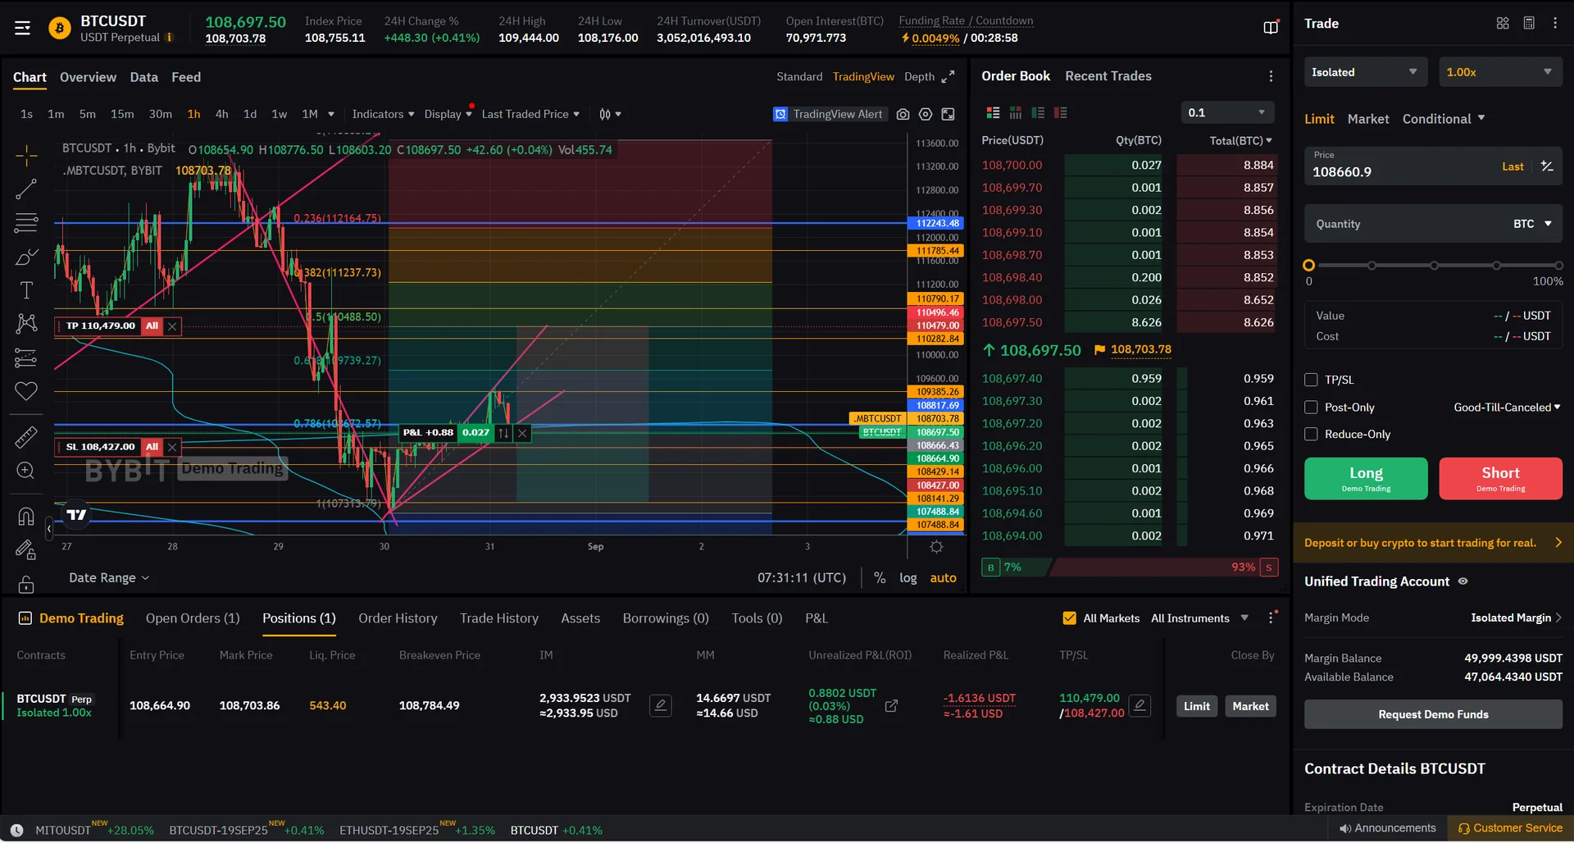Click the page layout switch icon
Screen dimensions: 1574x843
click(1271, 28)
